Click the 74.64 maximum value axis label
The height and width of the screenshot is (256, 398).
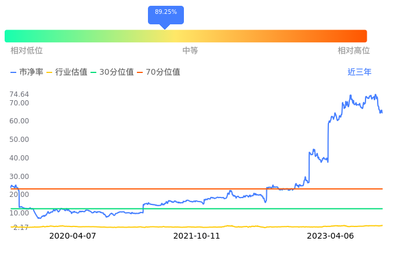(20, 94)
